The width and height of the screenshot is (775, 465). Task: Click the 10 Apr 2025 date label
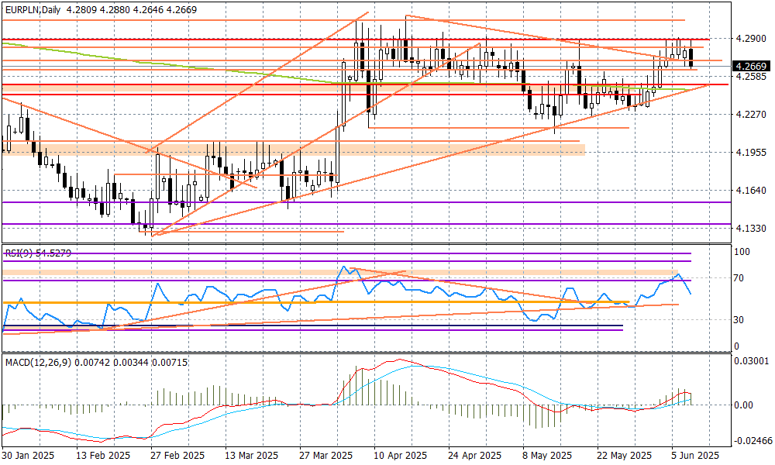[401, 455]
